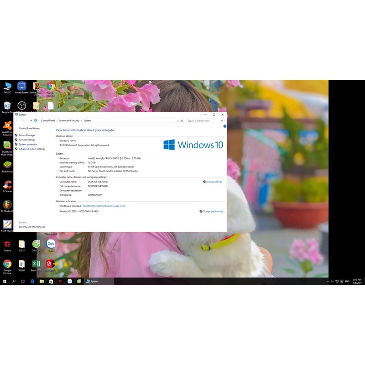Viewport: 365px width, 365px height.
Task: Select the blank document desktop icon
Action: click(x=51, y=106)
